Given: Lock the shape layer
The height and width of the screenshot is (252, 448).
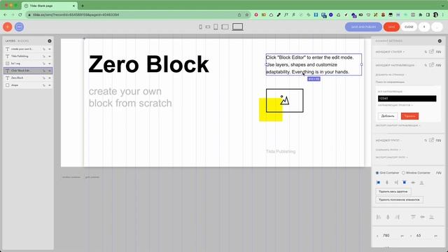Looking at the screenshot, I should (x=44, y=85).
